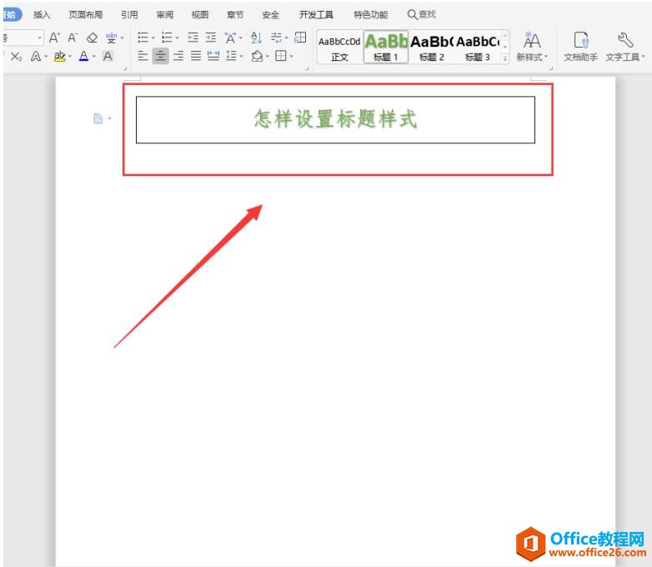This screenshot has width=652, height=567.
Task: Expand the numbering style arrow
Action: click(177, 38)
